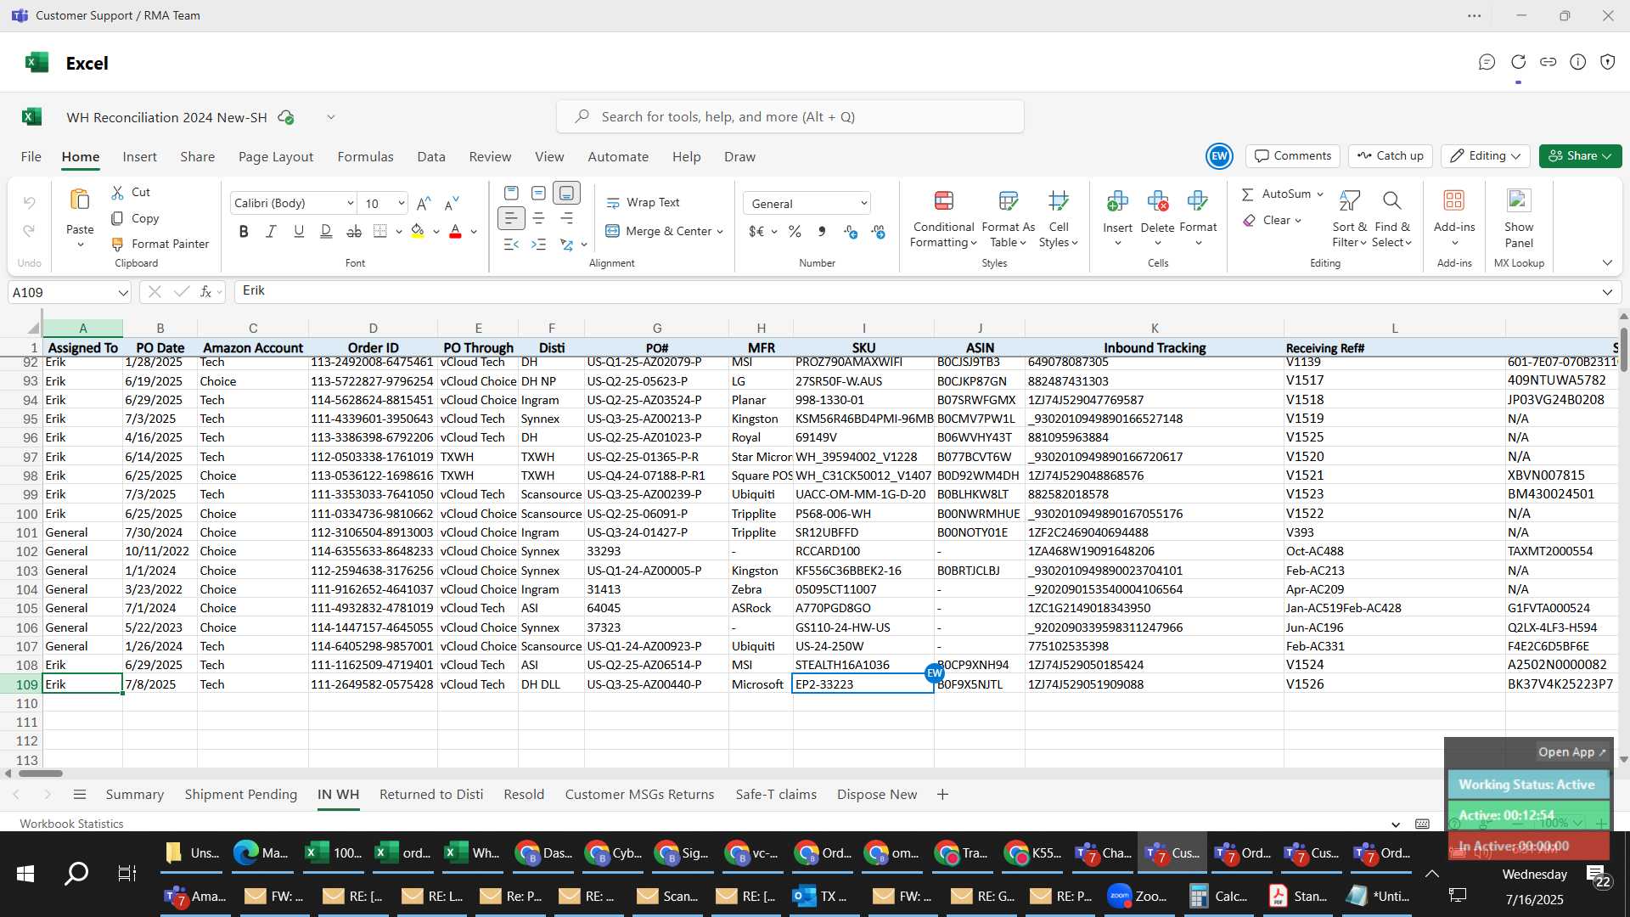Click the Catch up button

[x=1390, y=156]
